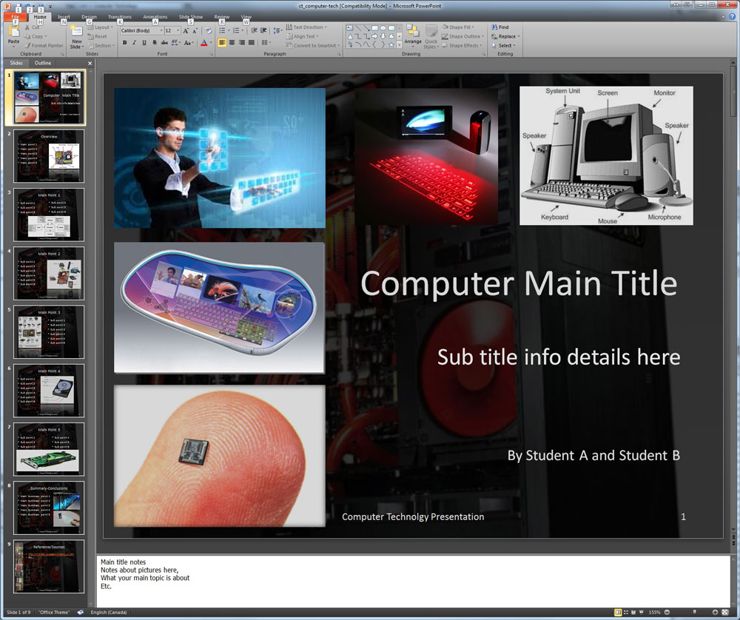Switch to the Transitions ribbon tab
Image resolution: width=740 pixels, height=620 pixels.
point(119,16)
